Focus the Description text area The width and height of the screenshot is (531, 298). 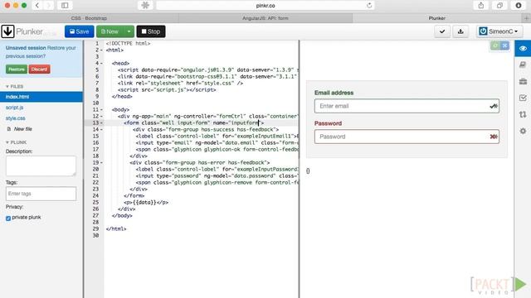click(41, 166)
